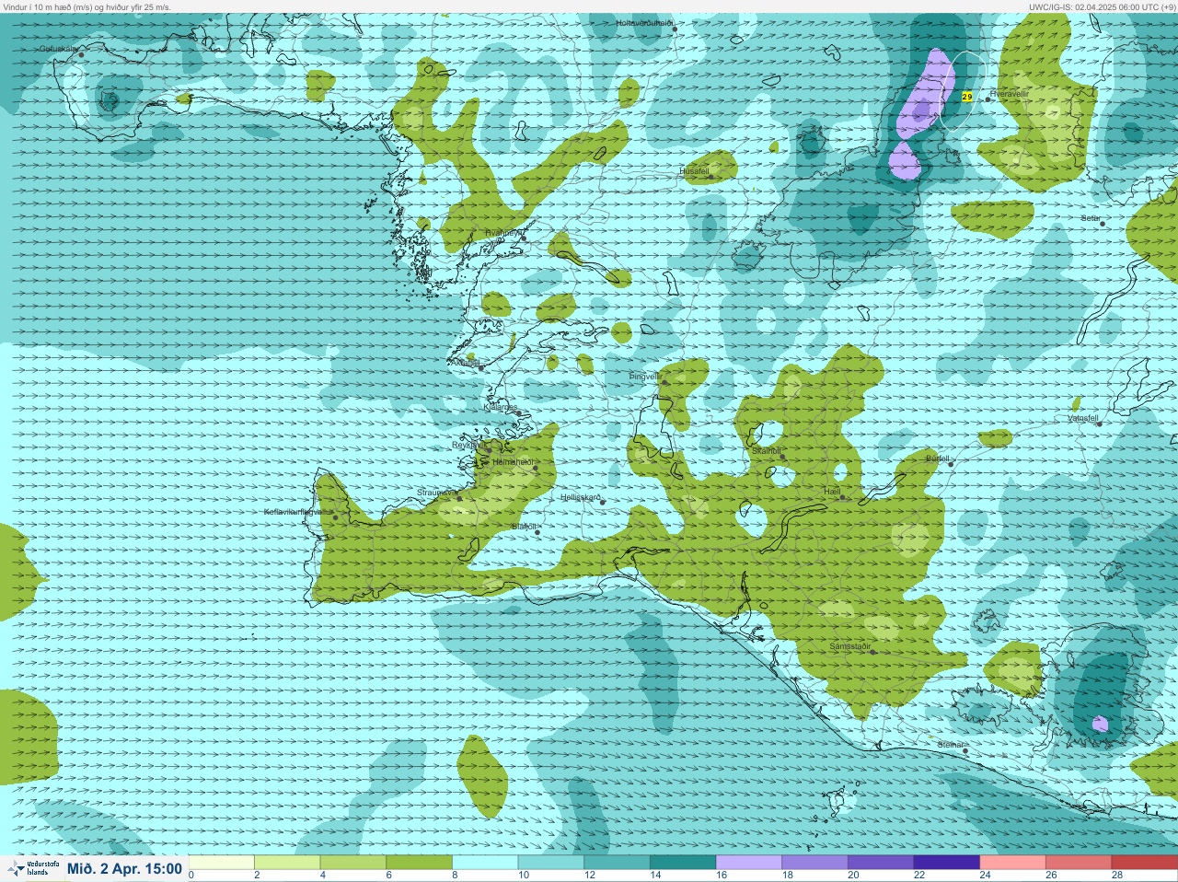The width and height of the screenshot is (1178, 882).
Task: Click the legend scale value 24
Action: point(985,876)
